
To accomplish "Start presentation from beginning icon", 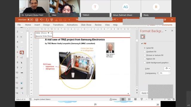I will click(x=52, y=20).
